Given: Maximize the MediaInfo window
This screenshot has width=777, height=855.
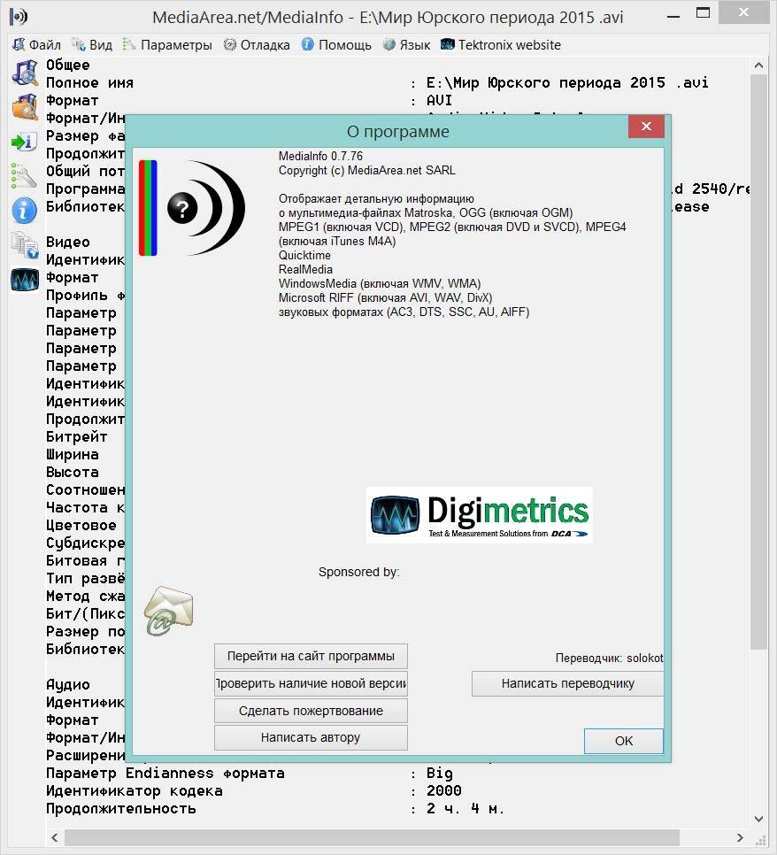Looking at the screenshot, I should click(x=703, y=13).
